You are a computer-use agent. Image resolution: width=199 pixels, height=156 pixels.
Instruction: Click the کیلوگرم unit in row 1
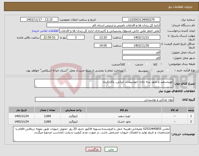pos(73,116)
